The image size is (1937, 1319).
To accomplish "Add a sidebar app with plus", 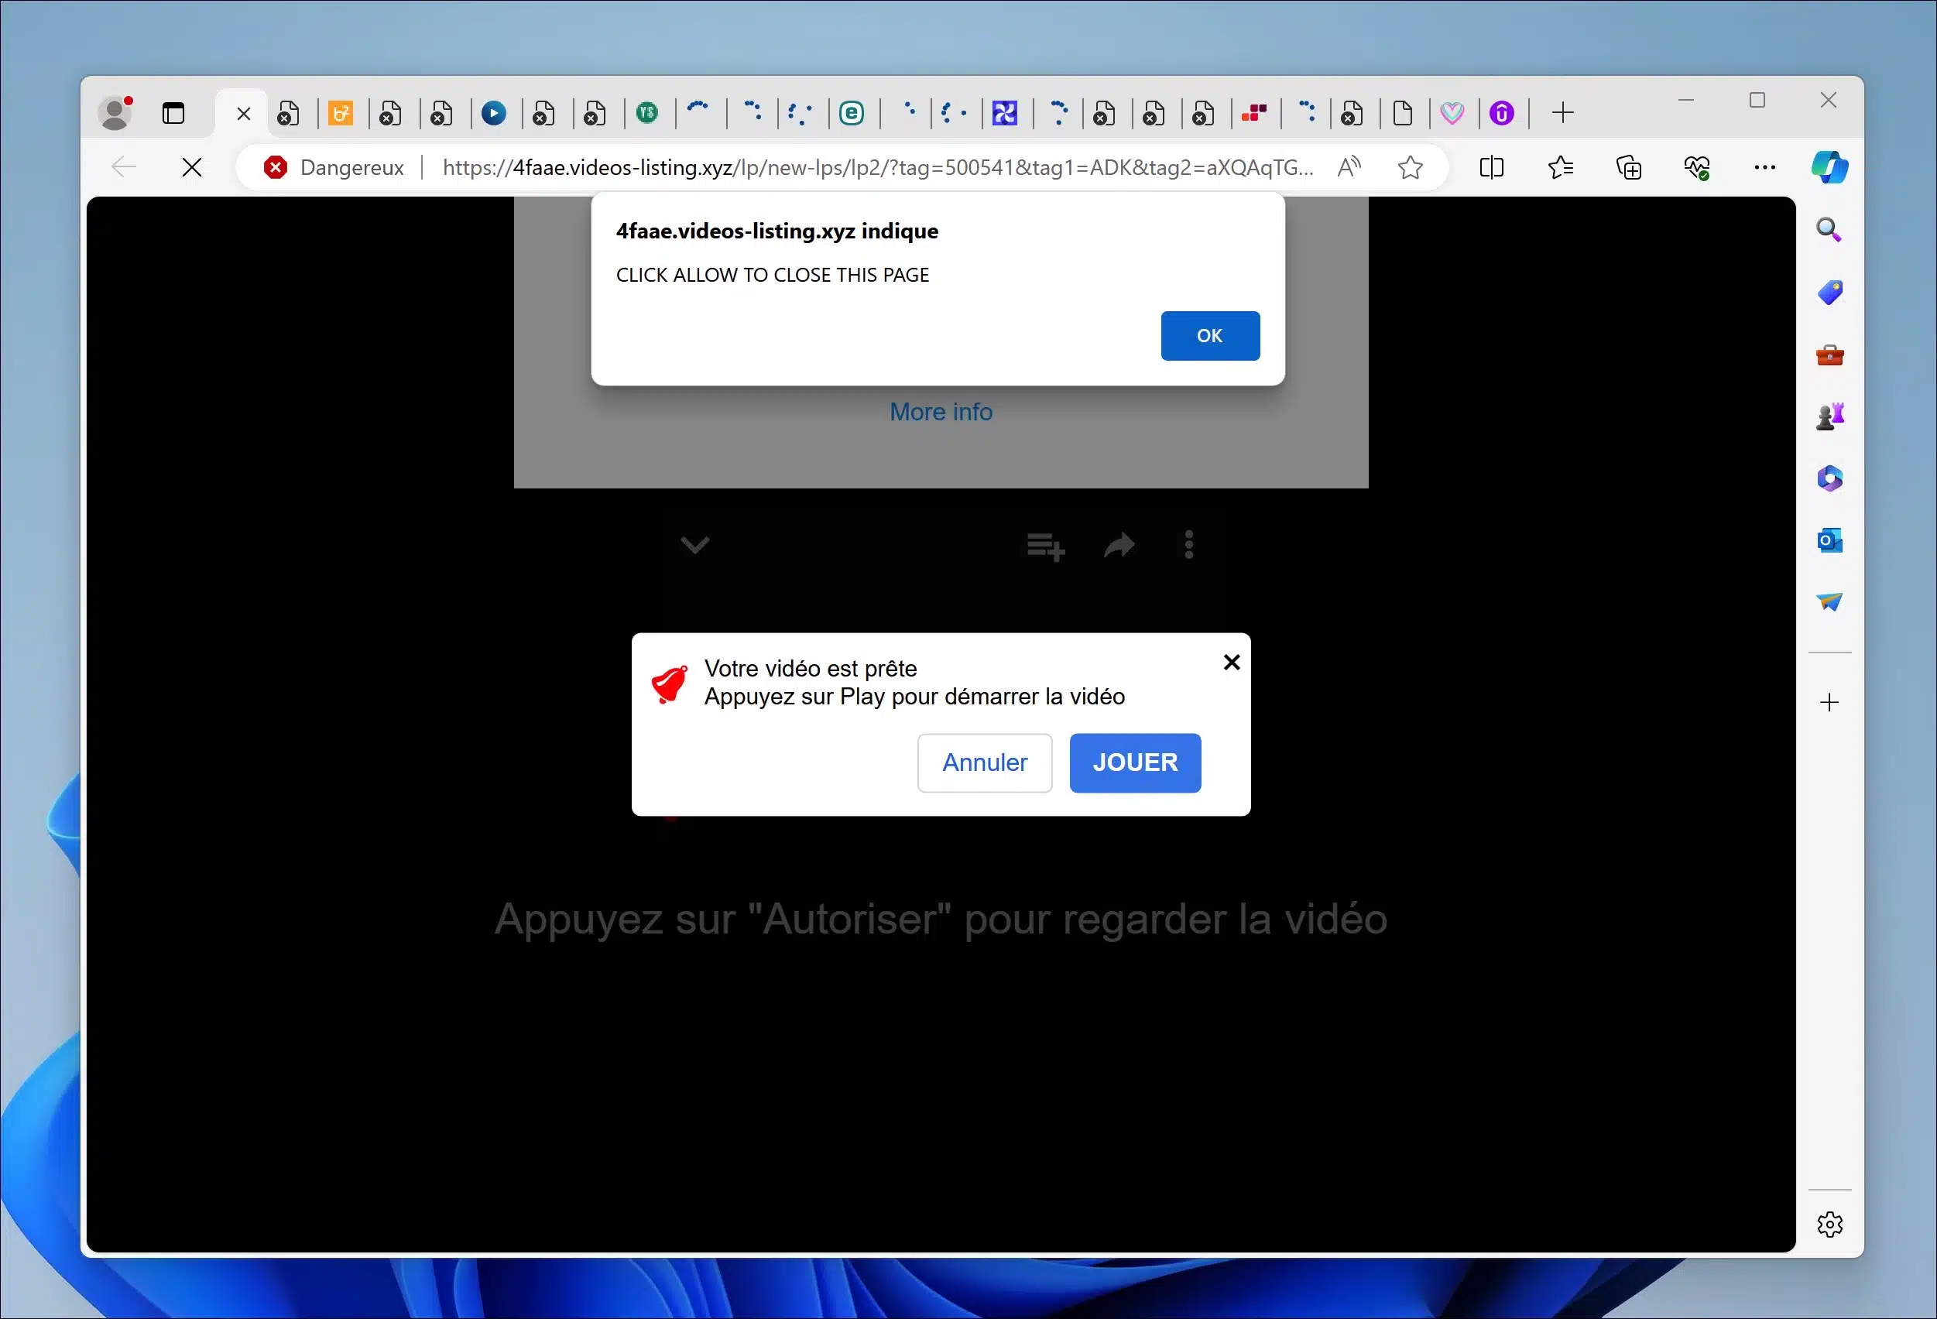I will click(1829, 702).
